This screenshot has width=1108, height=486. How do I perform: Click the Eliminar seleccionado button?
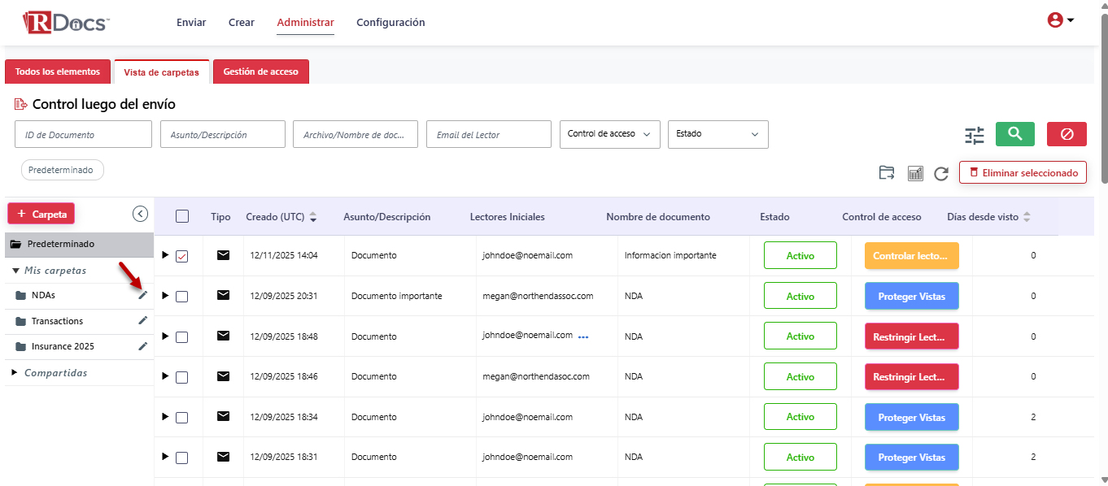(1023, 173)
